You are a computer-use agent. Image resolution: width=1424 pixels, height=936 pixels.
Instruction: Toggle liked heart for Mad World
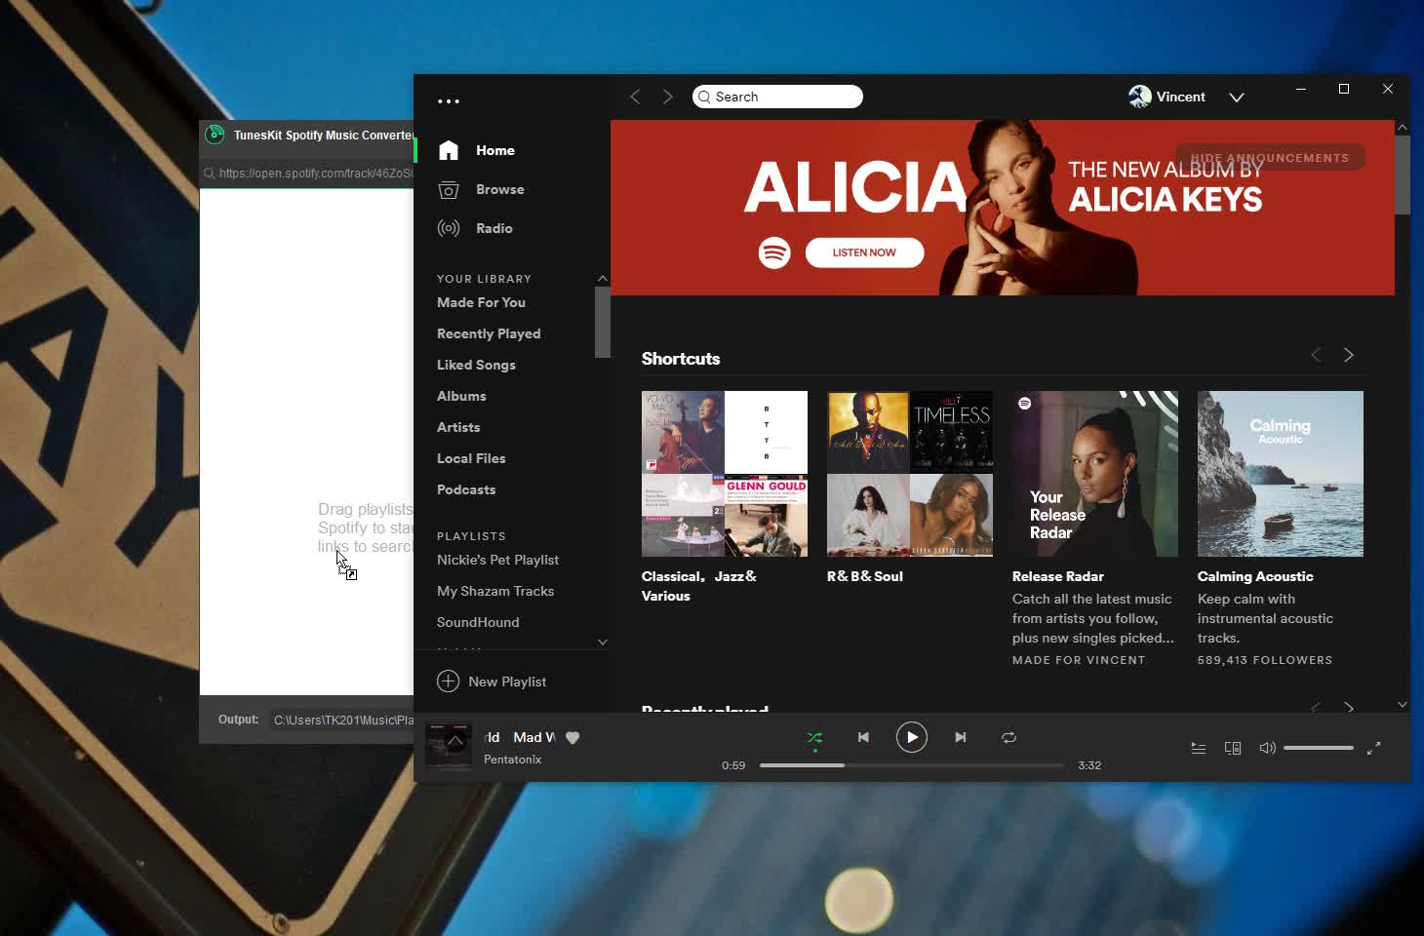point(573,738)
